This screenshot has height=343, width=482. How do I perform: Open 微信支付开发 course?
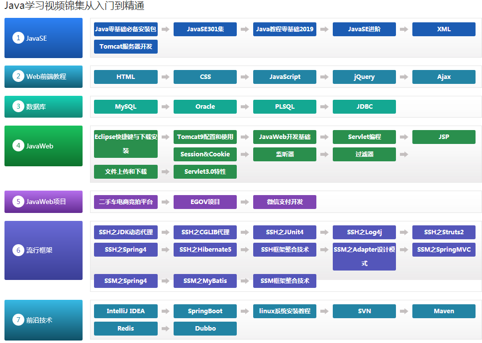[x=285, y=202]
